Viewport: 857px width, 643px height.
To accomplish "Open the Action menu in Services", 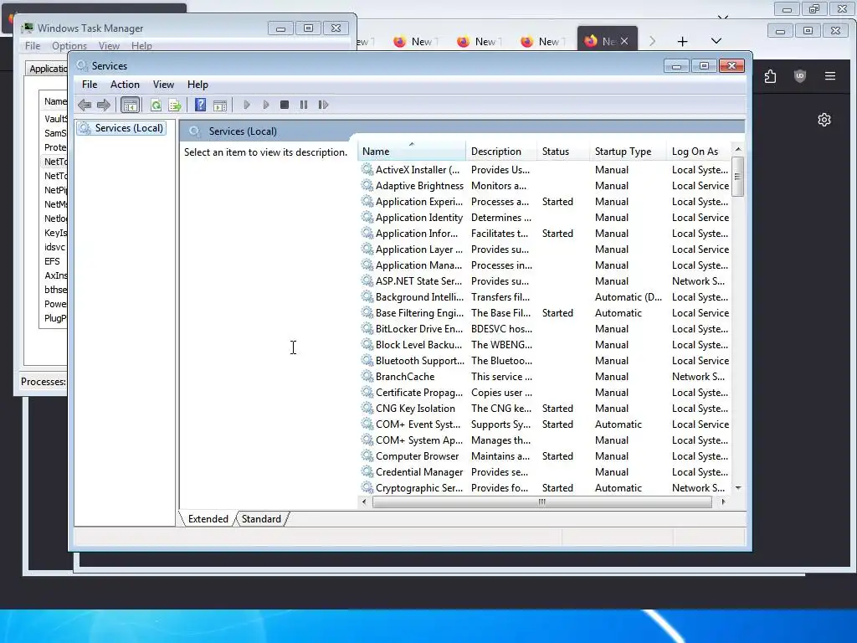I will click(x=125, y=85).
